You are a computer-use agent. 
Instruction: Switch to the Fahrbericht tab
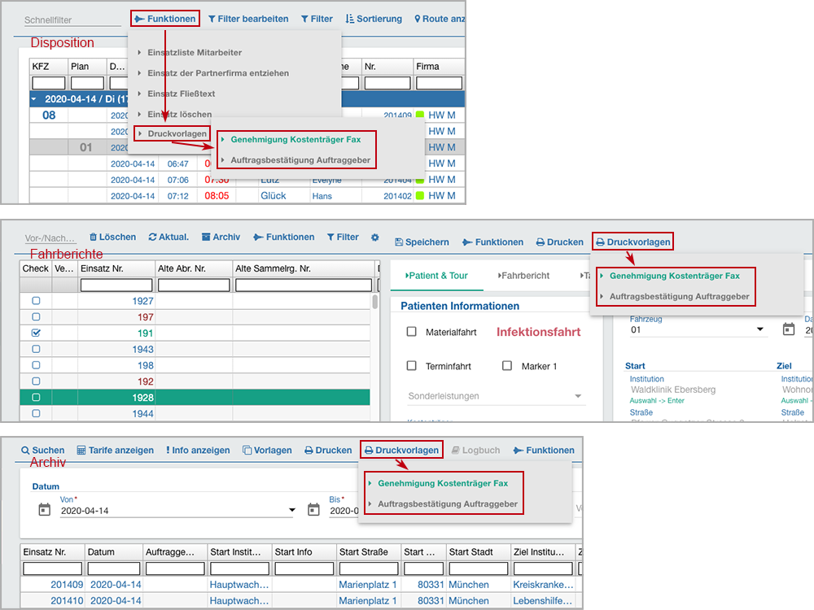(525, 276)
